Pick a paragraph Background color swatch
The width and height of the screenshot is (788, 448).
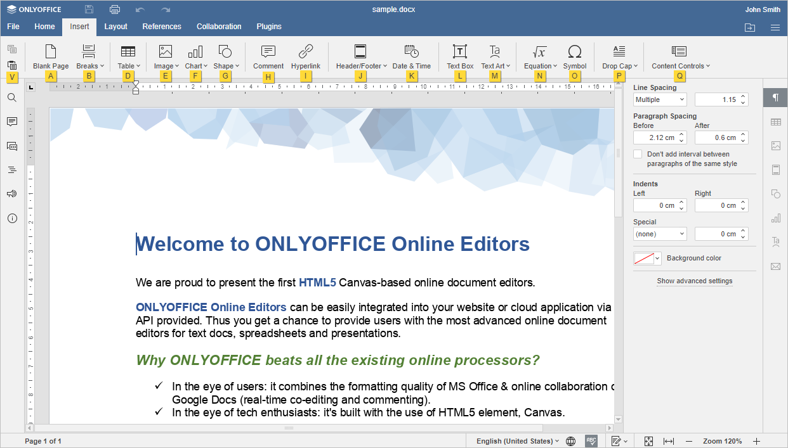648,259
